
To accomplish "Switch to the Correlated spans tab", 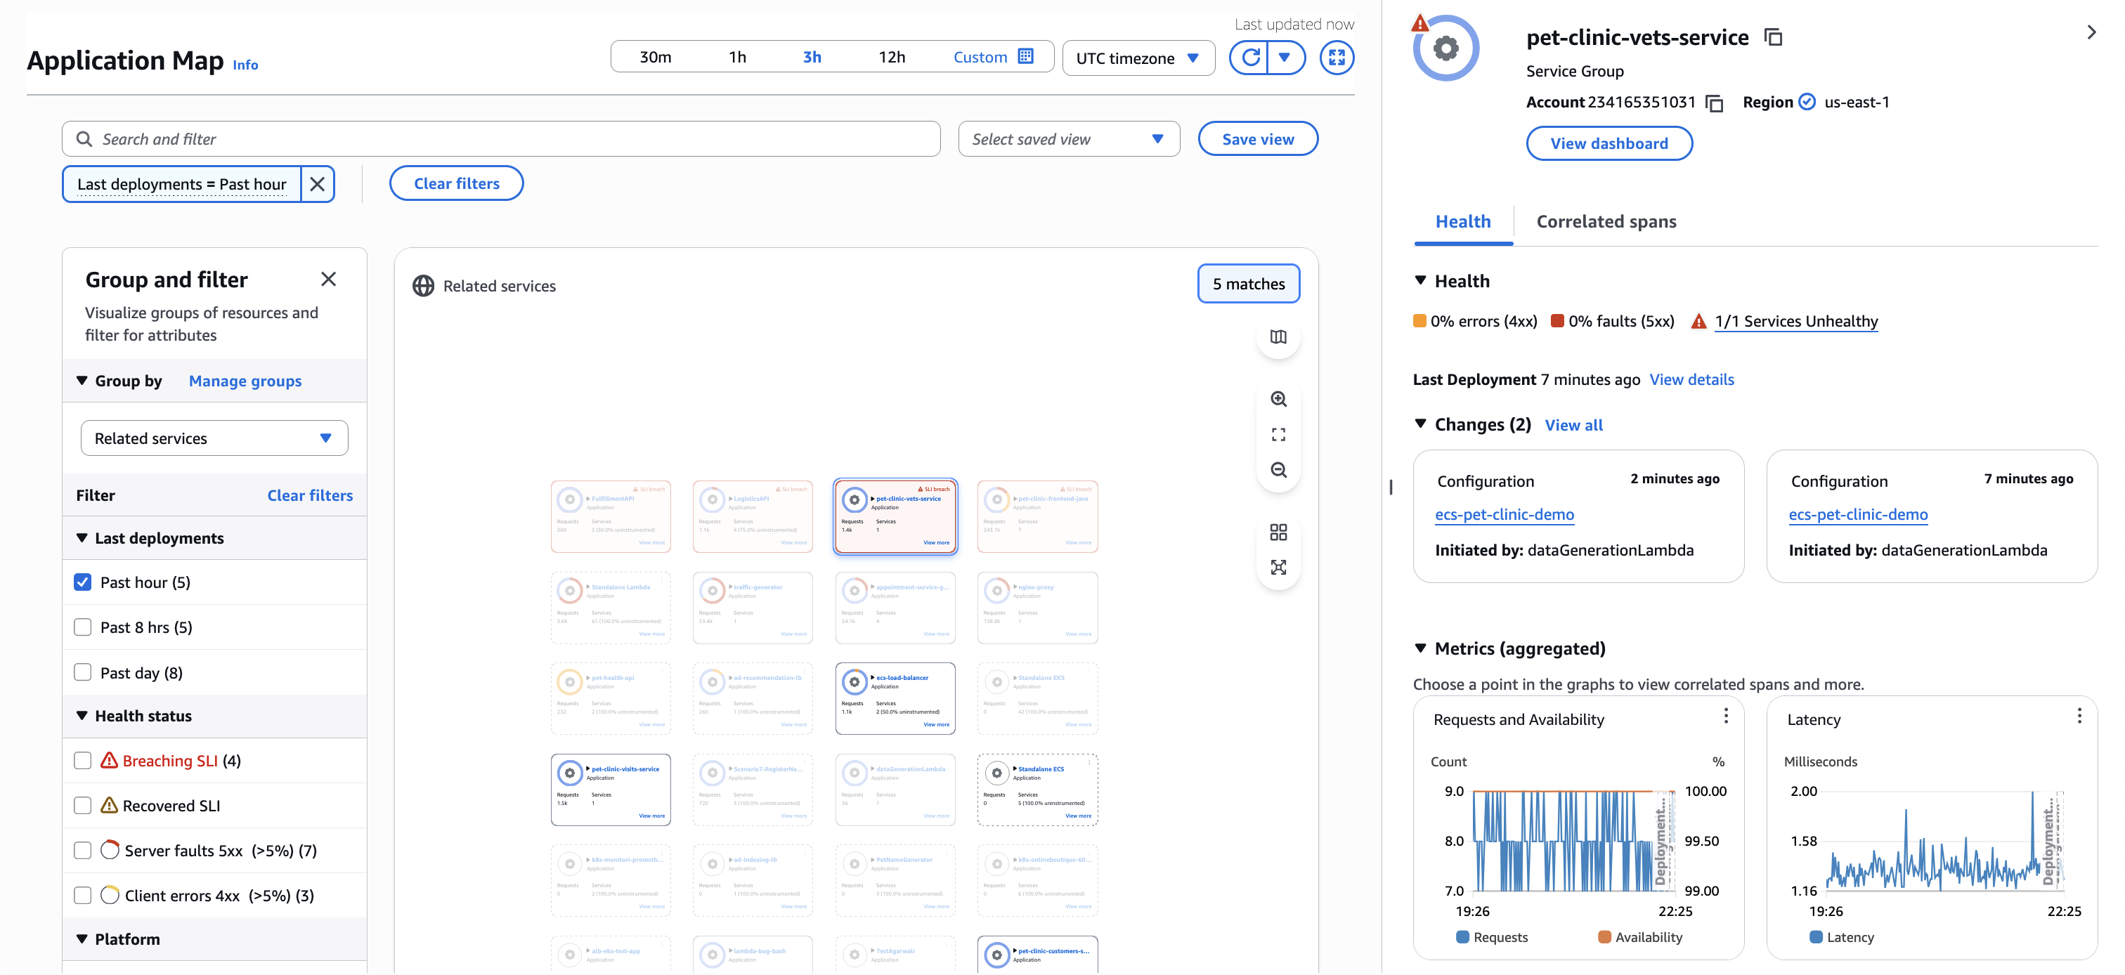I will [1605, 221].
